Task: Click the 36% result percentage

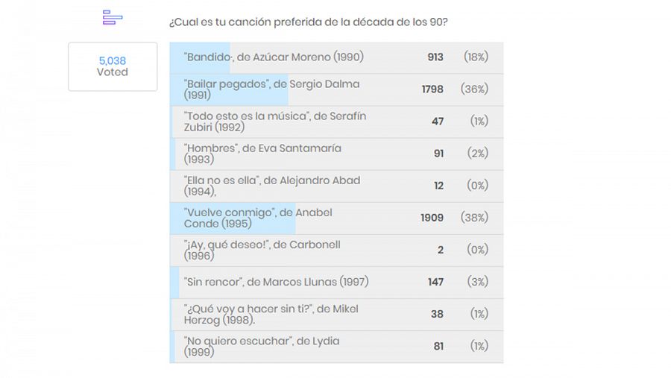Action: point(476,89)
